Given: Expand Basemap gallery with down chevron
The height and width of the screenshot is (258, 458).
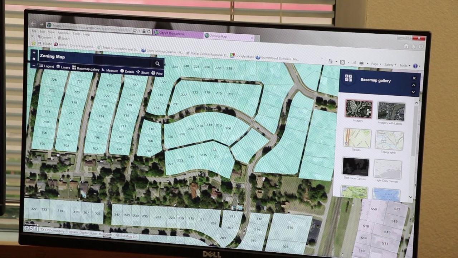Looking at the screenshot, I should [x=413, y=92].
